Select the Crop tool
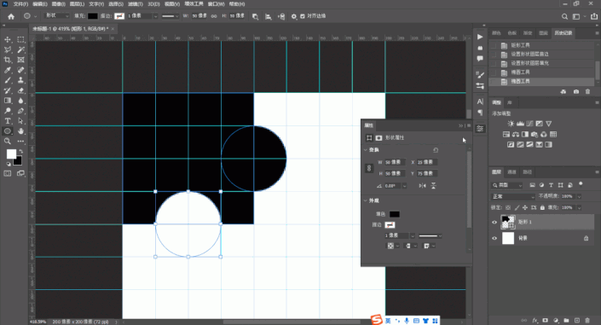The width and height of the screenshot is (601, 325). point(8,60)
